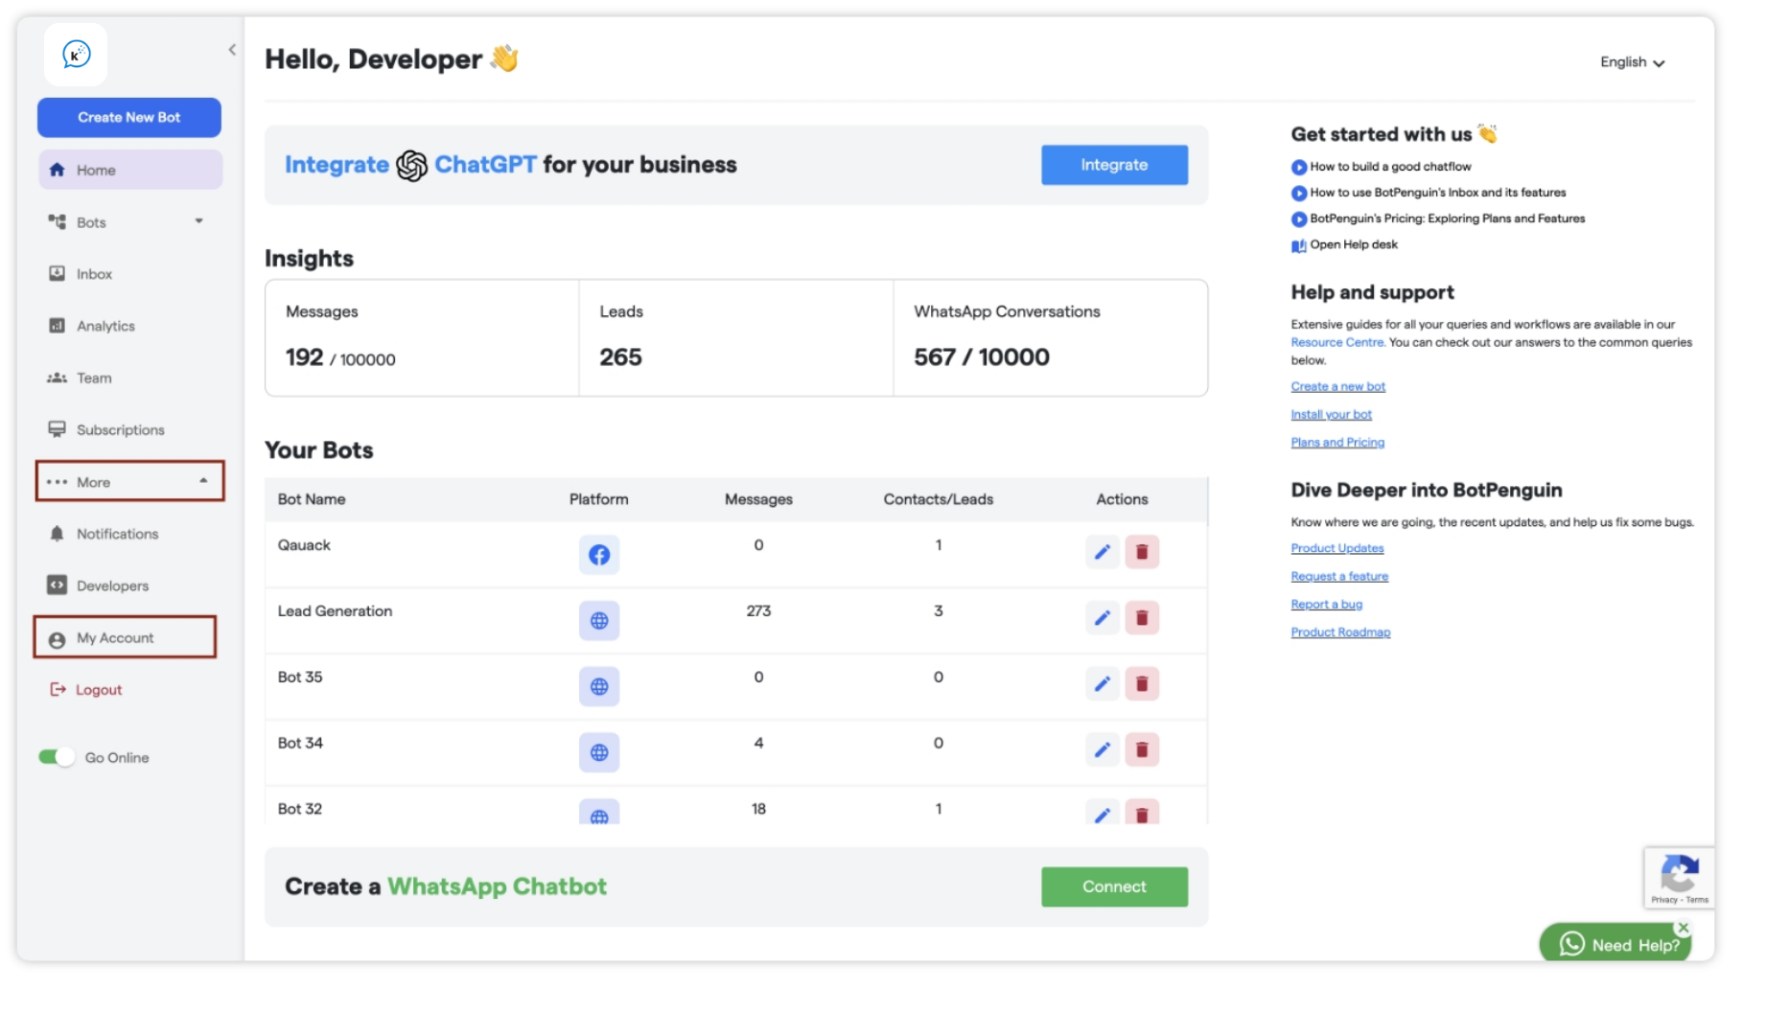Delete Bot 34 using trash icon
This screenshot has height=1035, width=1789.
1142,749
